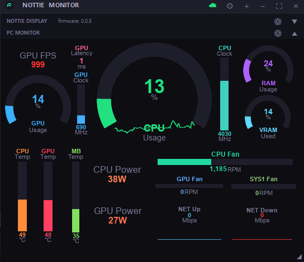This screenshot has width=304, height=262.
Task: Click the GPU Latency 1 ms value
Action: tap(82, 64)
